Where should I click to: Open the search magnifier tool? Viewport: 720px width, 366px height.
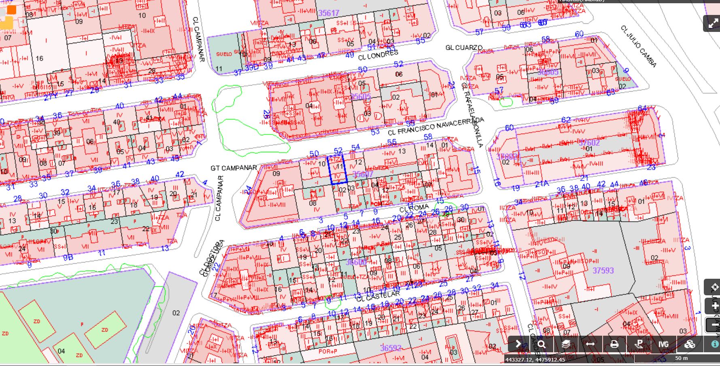[x=542, y=344]
